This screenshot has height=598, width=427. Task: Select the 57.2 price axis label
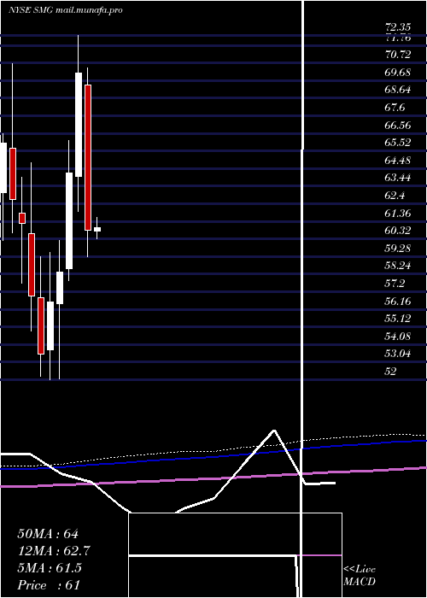tap(395, 284)
